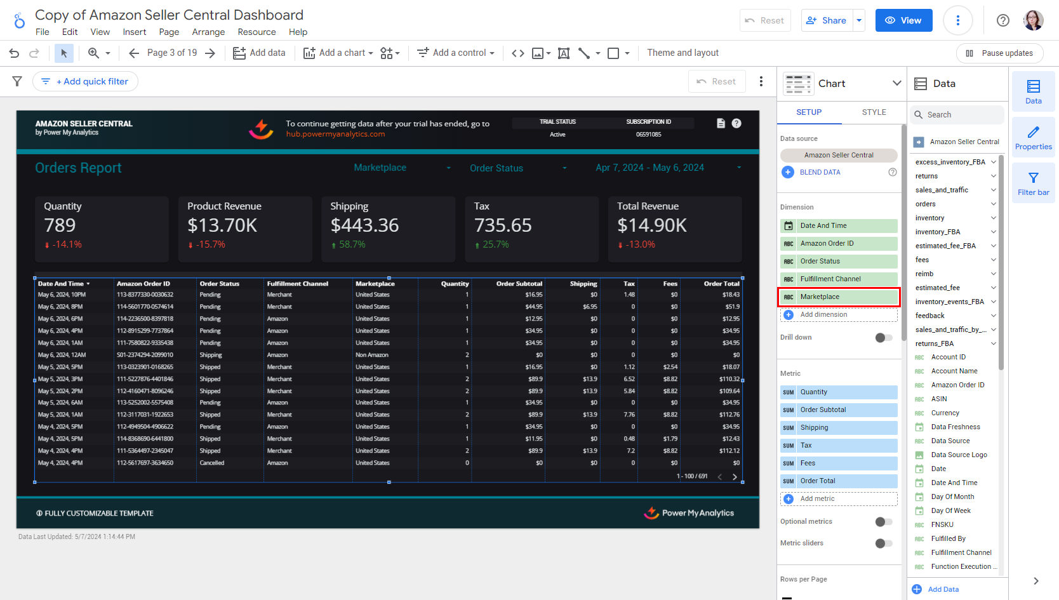Open the Add a chart dropdown
Screen dimensions: 1059x600
point(338,53)
